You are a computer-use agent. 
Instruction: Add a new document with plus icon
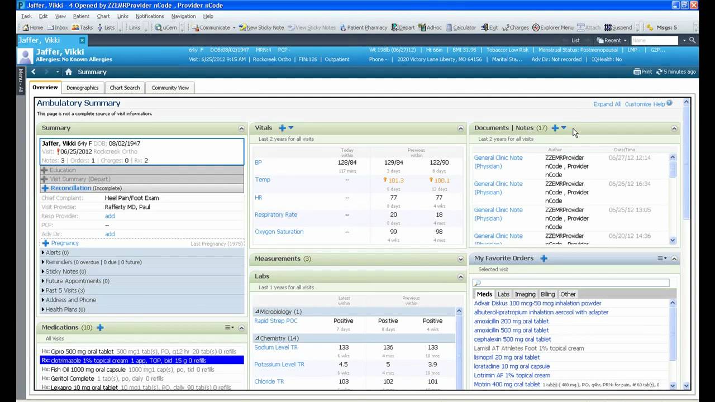555,128
